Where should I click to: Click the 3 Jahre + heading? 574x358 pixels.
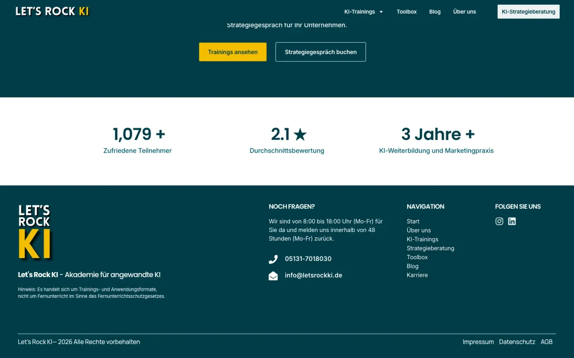[x=437, y=134]
